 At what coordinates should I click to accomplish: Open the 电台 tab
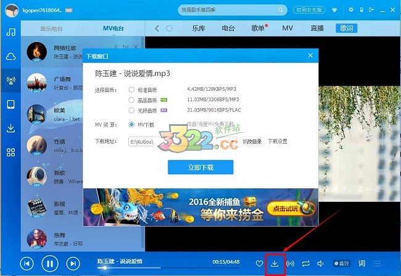point(228,28)
